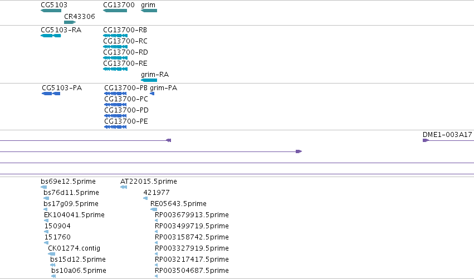
Task: Select the DME1-003A17 purple feature arrow
Action: (426, 140)
